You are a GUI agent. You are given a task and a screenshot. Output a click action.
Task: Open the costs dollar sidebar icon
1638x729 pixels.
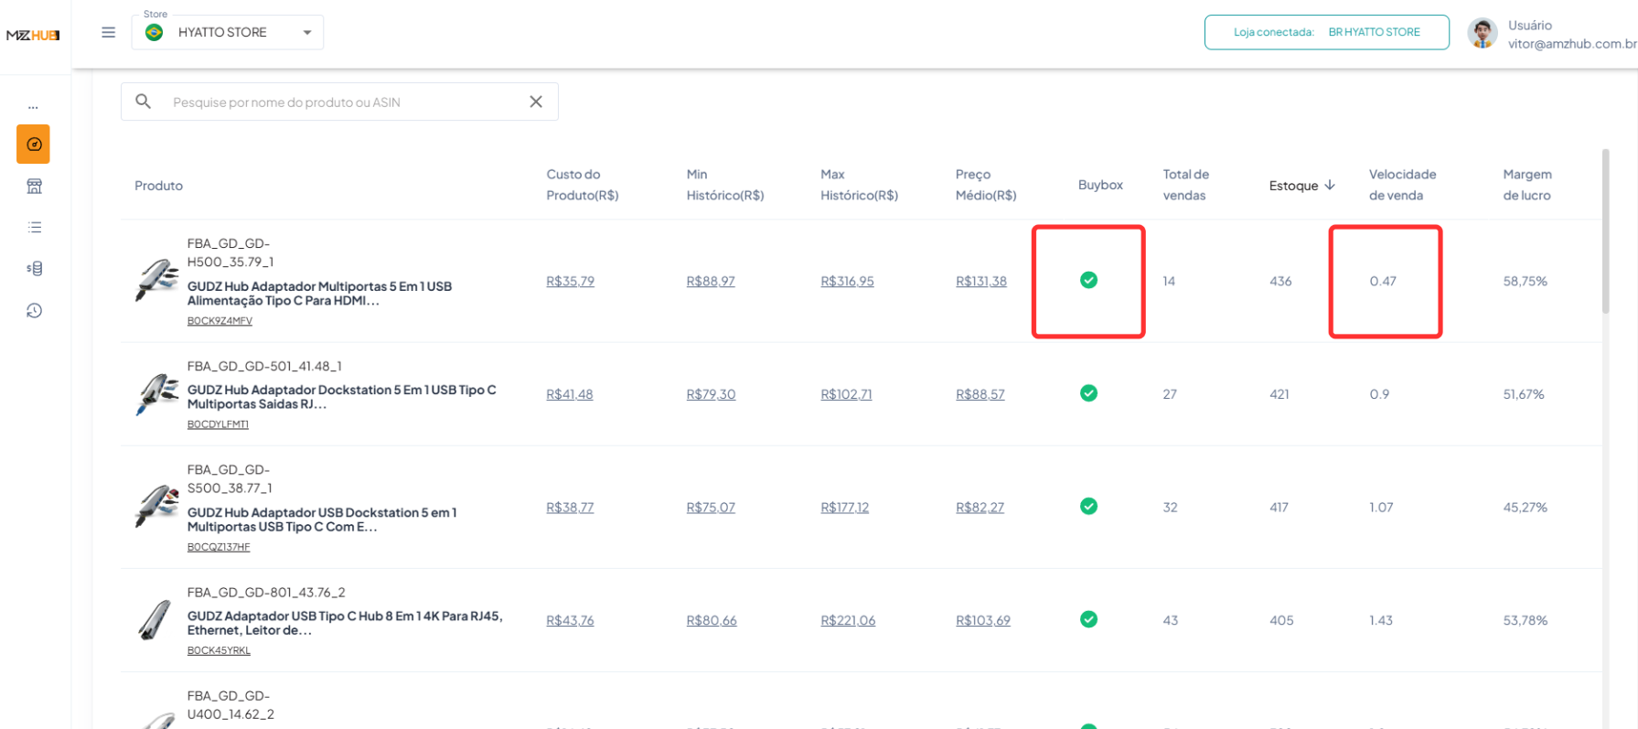point(34,268)
